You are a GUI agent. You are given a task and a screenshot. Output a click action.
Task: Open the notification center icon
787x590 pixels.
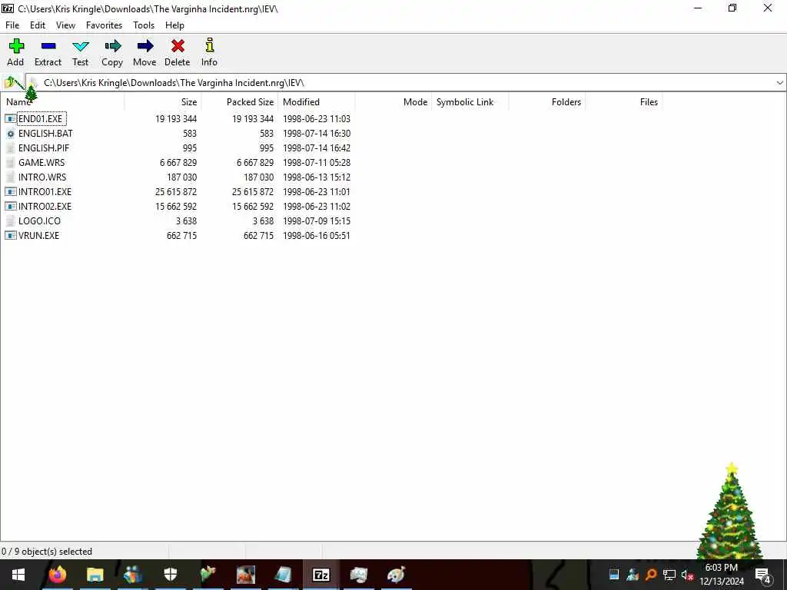coord(762,575)
